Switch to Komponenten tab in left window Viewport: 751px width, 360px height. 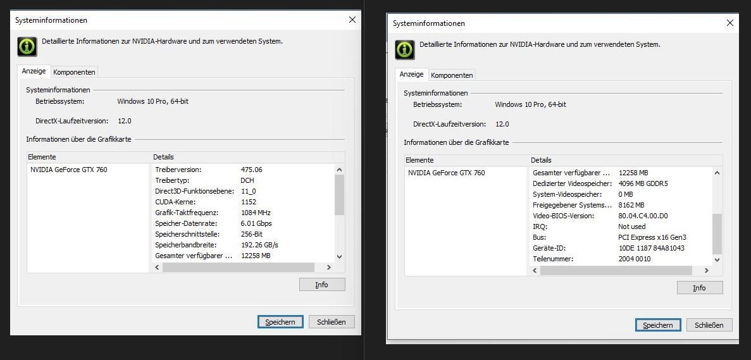(x=74, y=72)
